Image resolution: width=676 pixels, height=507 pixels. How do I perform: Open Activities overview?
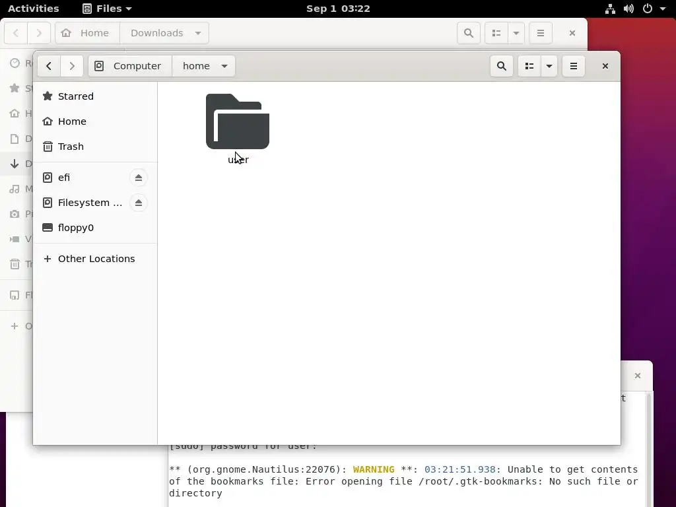[33, 9]
